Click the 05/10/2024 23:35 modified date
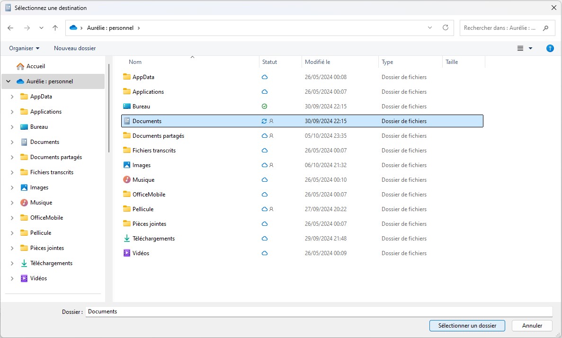This screenshot has width=562, height=338. pyautogui.click(x=326, y=136)
